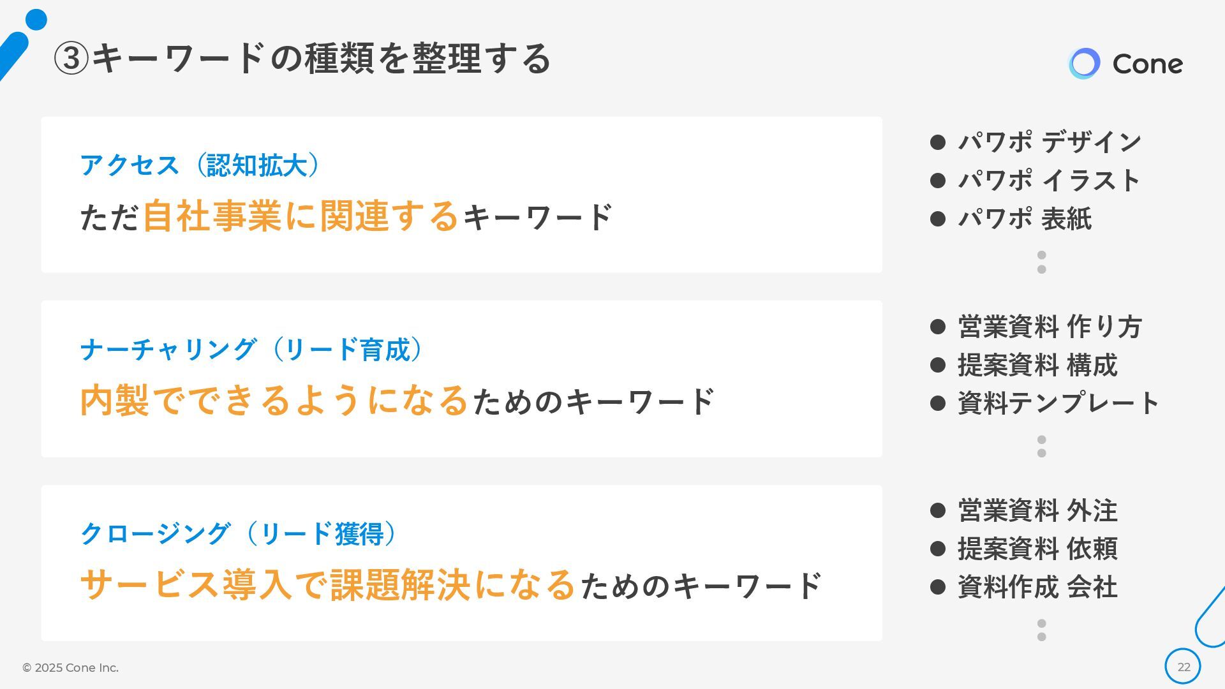Click the bullet dot beside 営業資料 作り方
1225x689 pixels.
937,327
